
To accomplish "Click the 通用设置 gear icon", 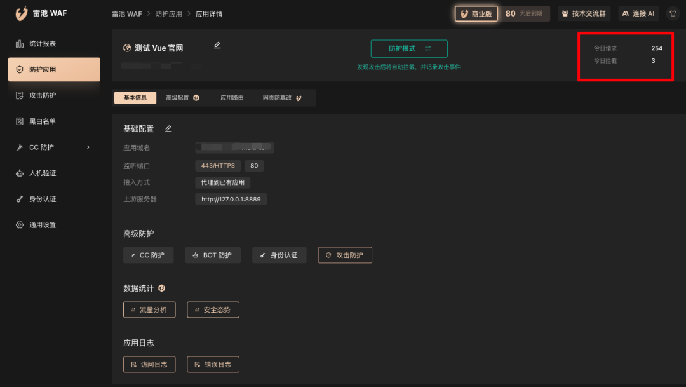I will [x=20, y=224].
